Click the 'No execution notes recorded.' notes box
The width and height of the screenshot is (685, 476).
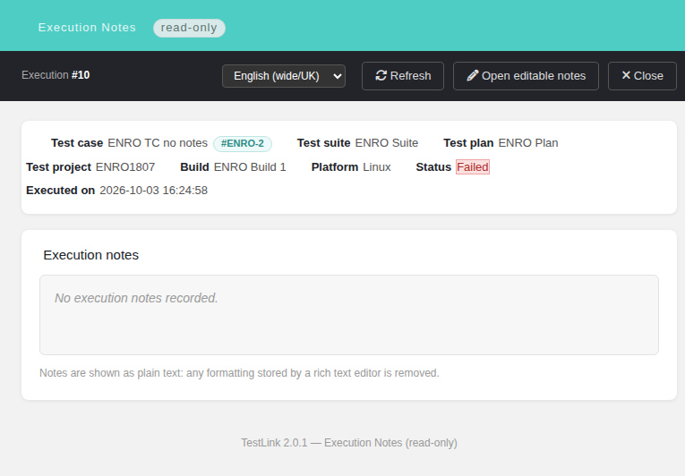tap(349, 315)
